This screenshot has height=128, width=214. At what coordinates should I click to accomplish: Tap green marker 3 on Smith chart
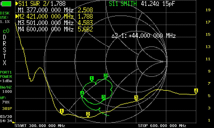click(104, 97)
